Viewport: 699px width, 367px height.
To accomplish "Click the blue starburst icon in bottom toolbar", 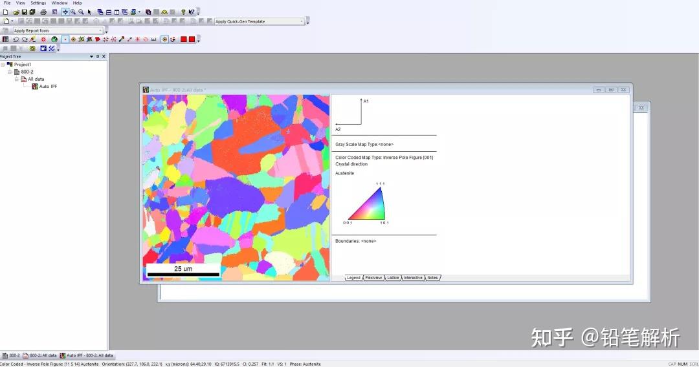I will (43, 48).
